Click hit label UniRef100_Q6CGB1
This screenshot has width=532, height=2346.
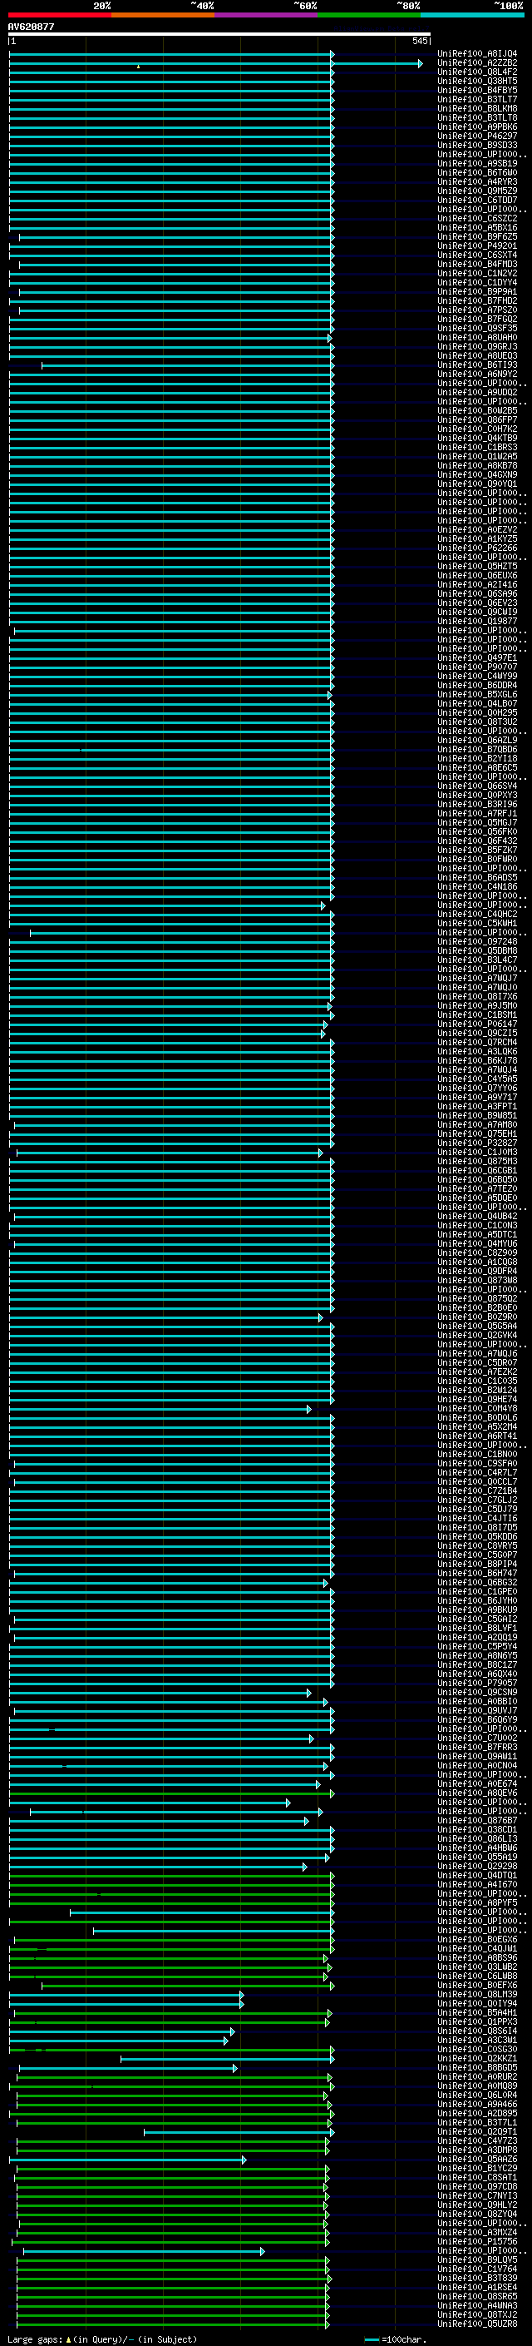(x=477, y=1170)
